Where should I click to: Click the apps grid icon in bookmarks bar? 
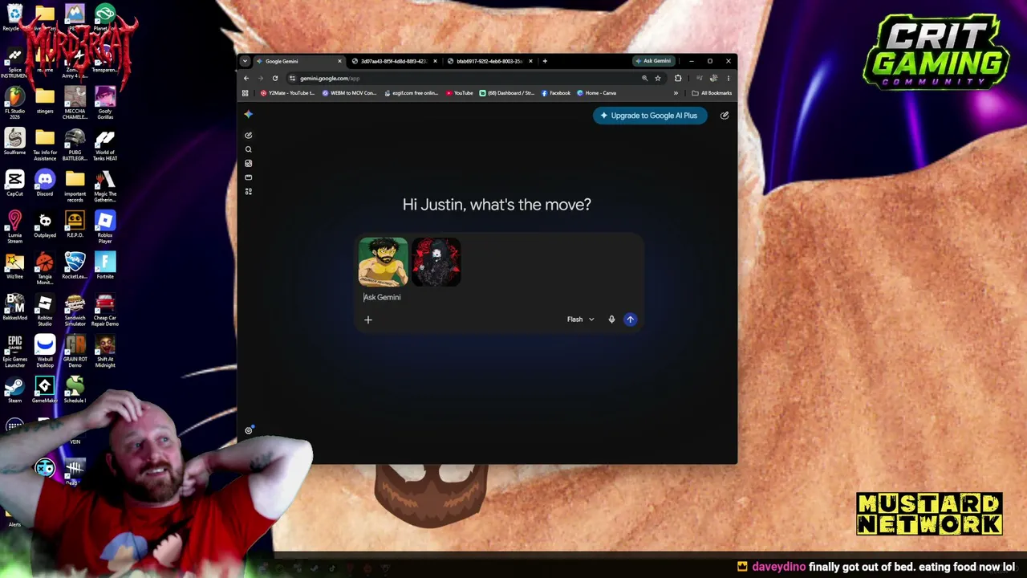click(x=246, y=93)
